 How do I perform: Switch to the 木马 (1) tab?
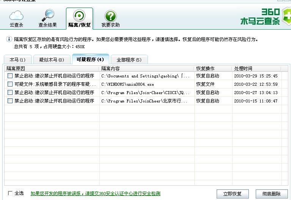pyautogui.click(x=17, y=60)
